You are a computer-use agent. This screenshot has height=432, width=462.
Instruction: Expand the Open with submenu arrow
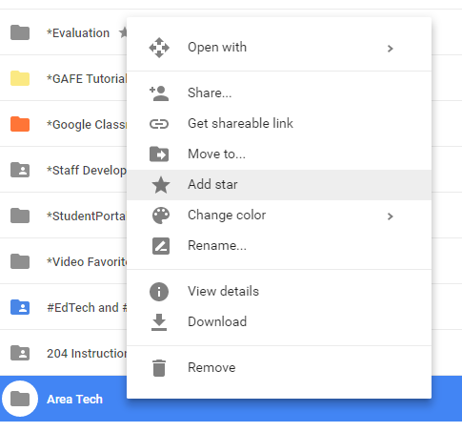(391, 49)
